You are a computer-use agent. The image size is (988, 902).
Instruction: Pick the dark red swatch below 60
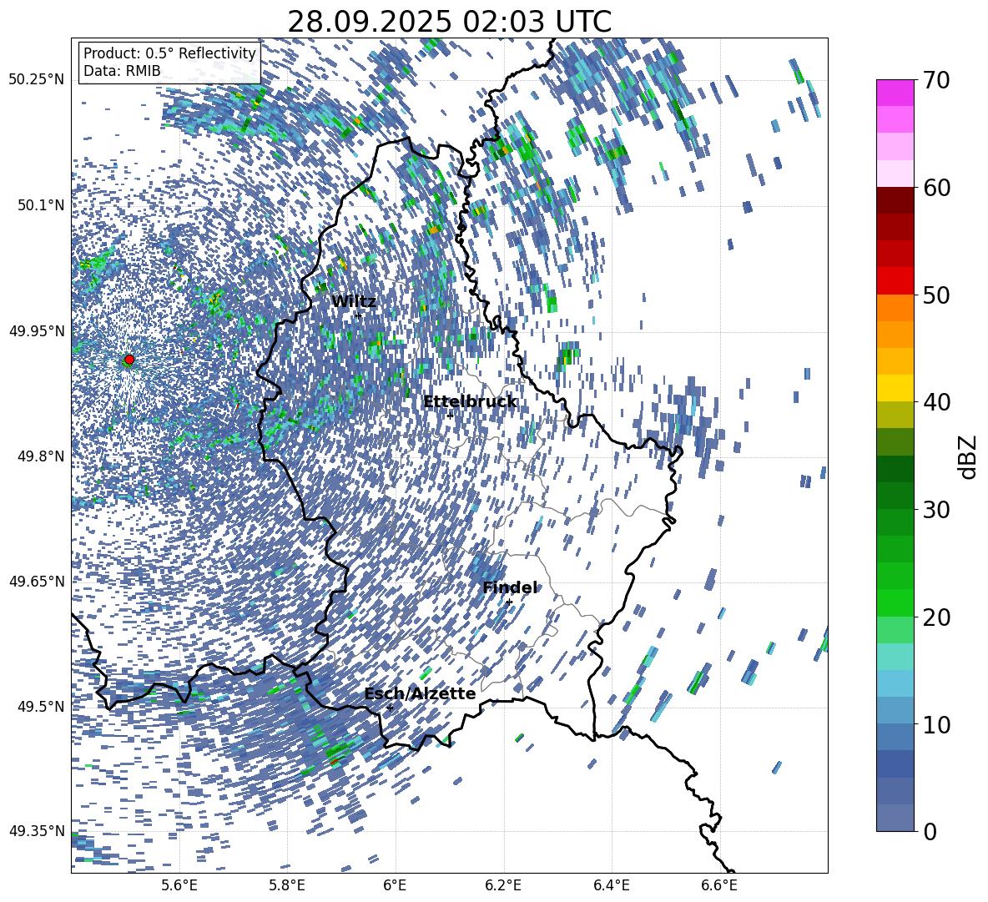(x=895, y=200)
